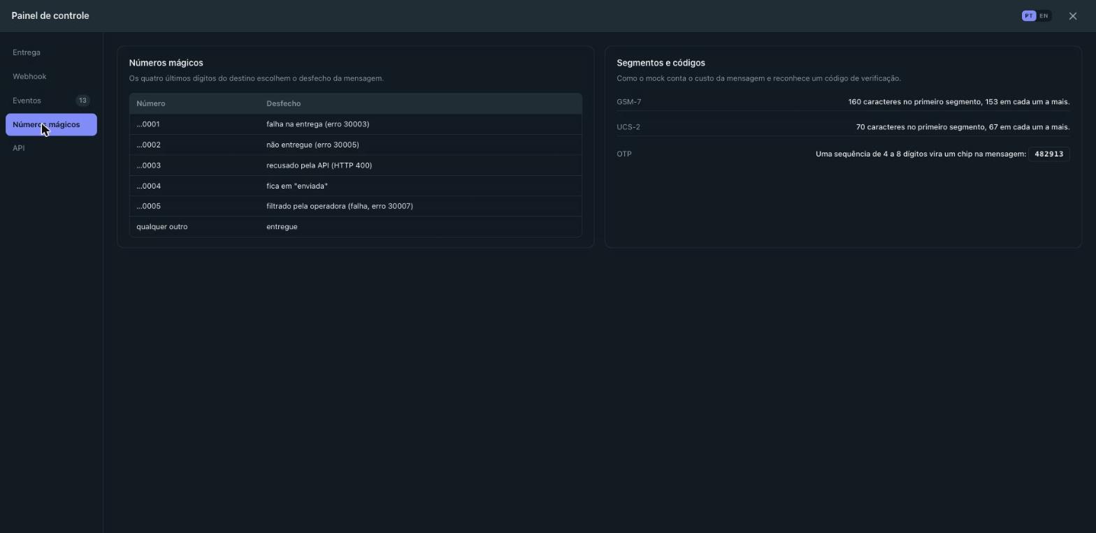
Task: Click the 'Como o mock conta' description
Action: [759, 78]
